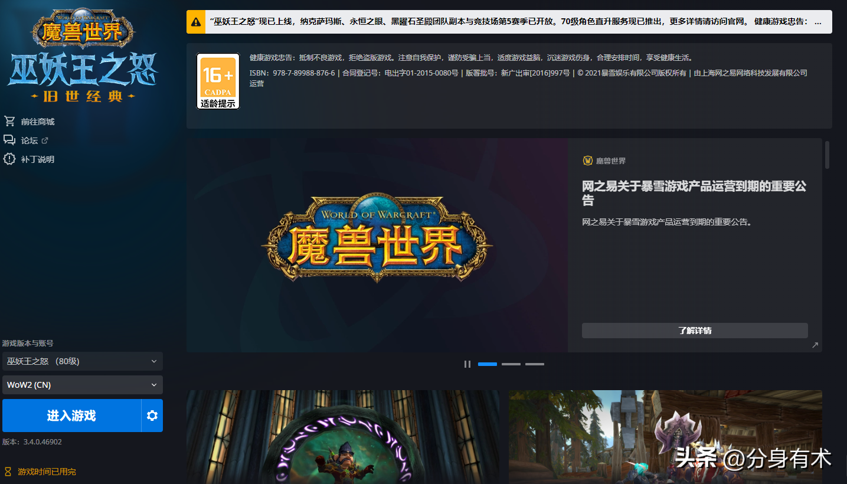Viewport: 847px width, 484px height.
Task: Click the yellow warning triangle icon
Action: (x=196, y=22)
